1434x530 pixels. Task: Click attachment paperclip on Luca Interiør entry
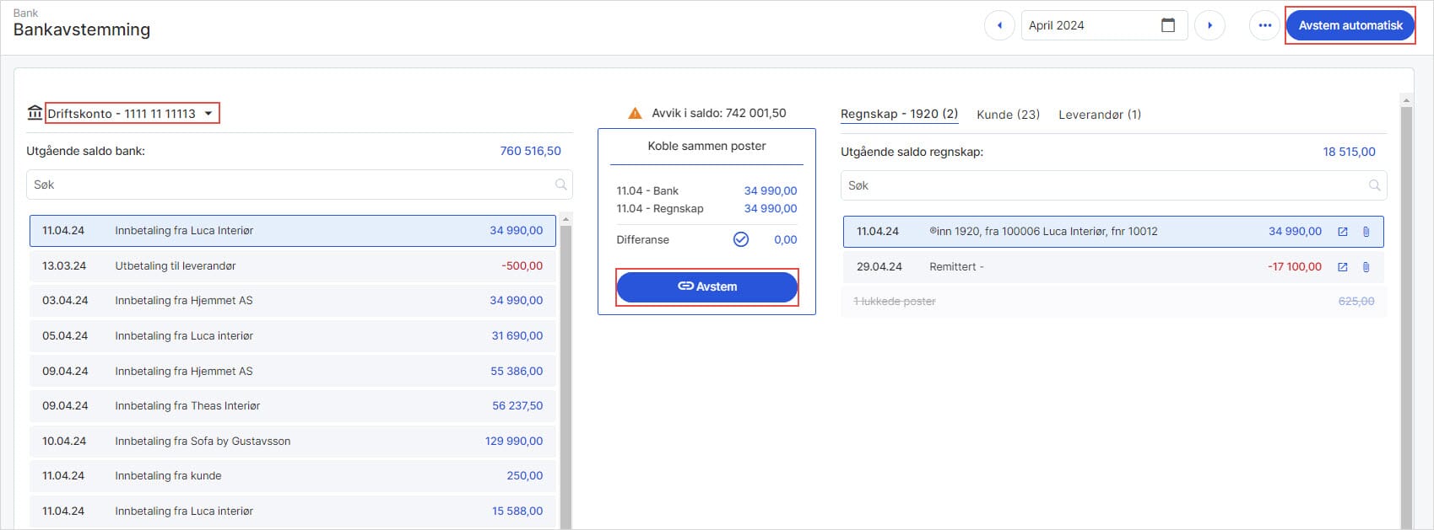pyautogui.click(x=1366, y=232)
